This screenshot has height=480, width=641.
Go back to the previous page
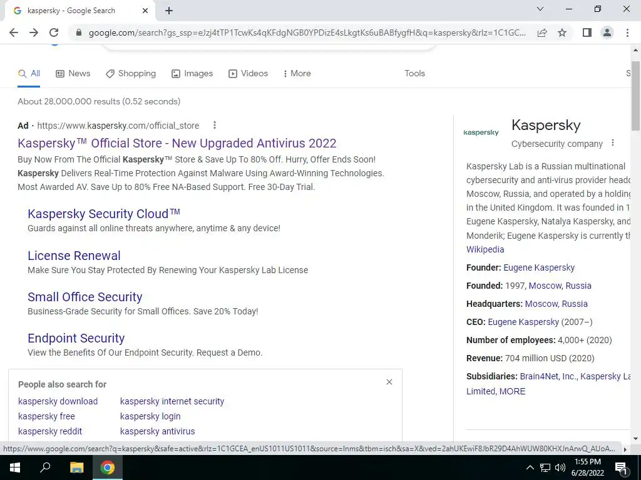coord(14,32)
